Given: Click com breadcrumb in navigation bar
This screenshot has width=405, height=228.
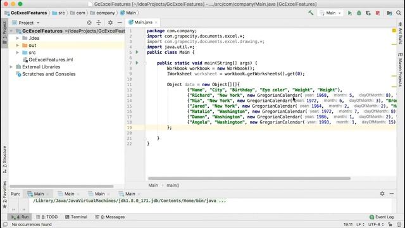Looking at the screenshot, I should pos(78,13).
